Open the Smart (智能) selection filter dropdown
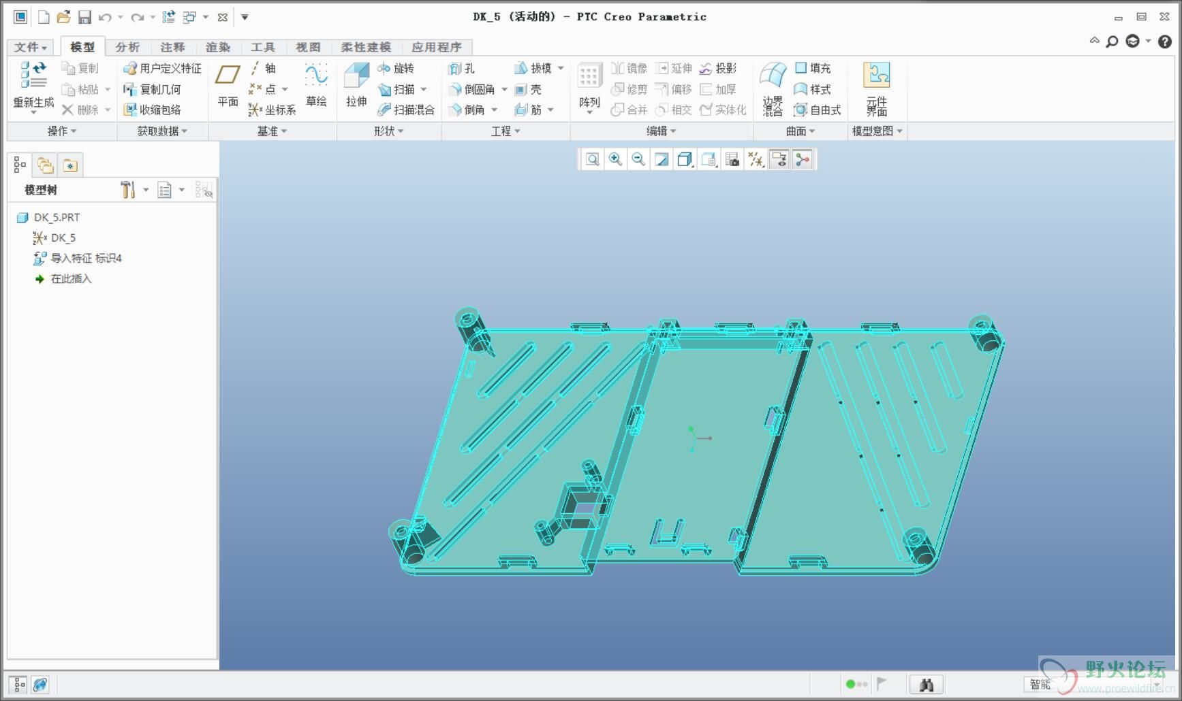Image resolution: width=1182 pixels, height=701 pixels. (1095, 684)
